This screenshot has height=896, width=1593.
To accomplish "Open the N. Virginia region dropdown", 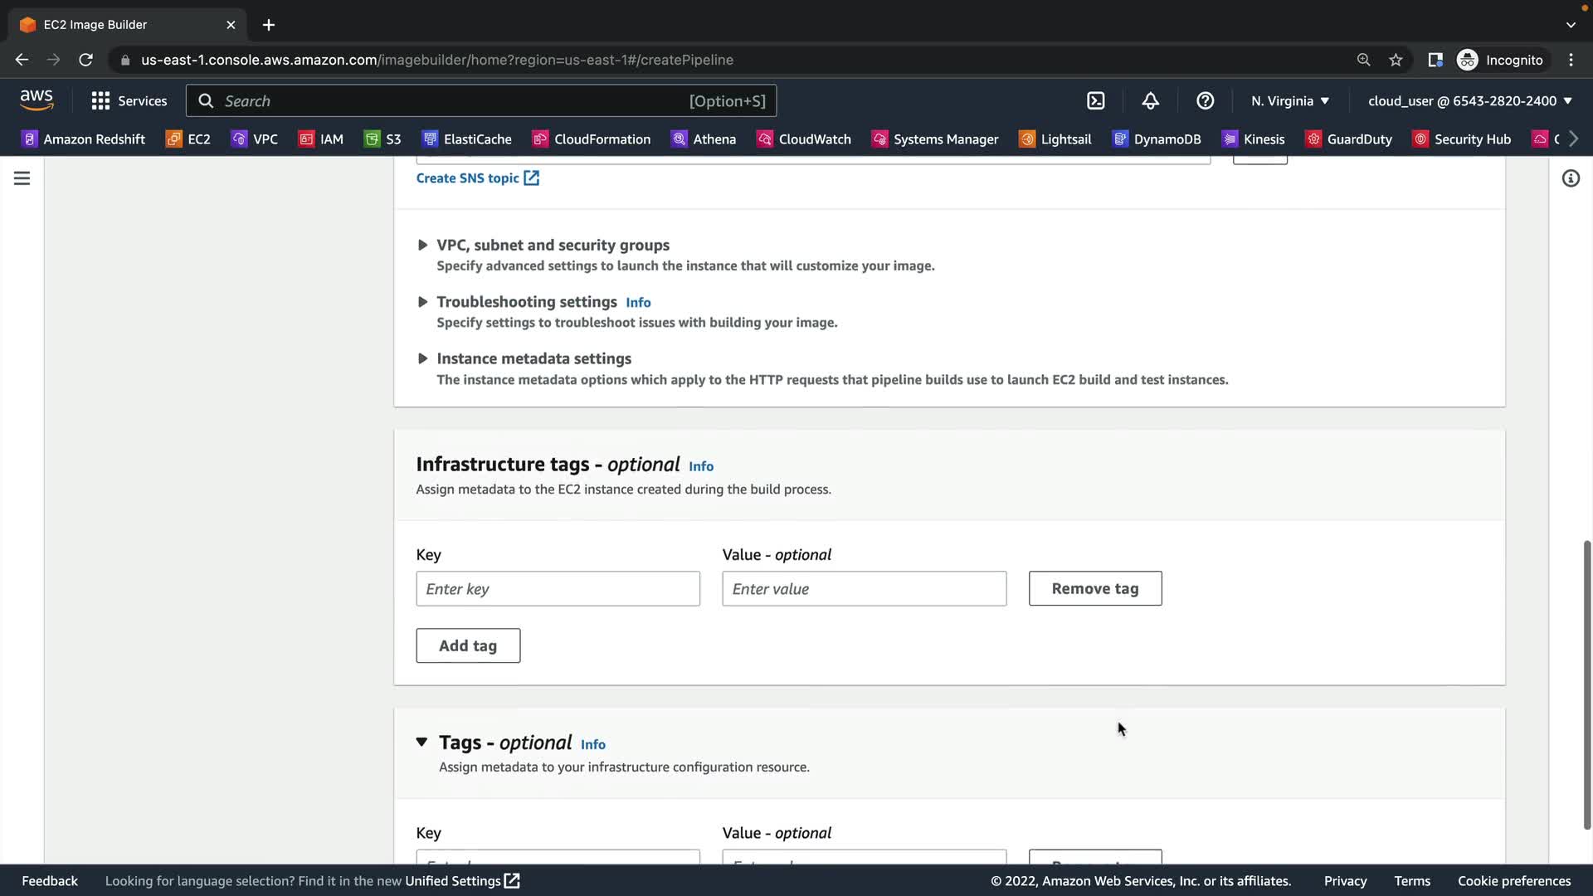I will [x=1289, y=100].
